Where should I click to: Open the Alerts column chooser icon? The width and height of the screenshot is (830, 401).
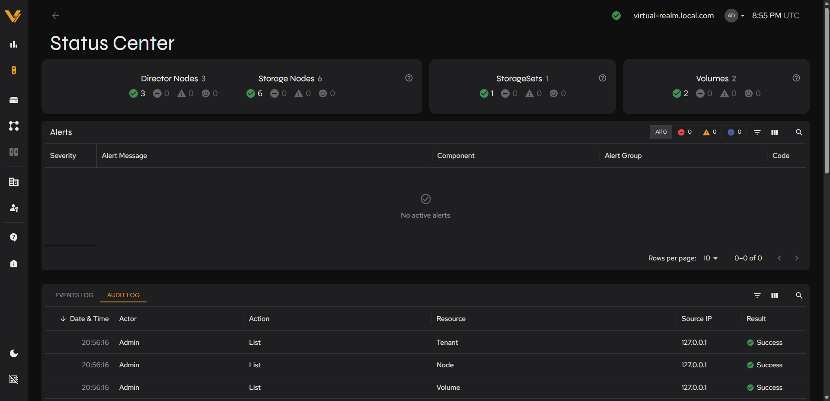click(775, 132)
